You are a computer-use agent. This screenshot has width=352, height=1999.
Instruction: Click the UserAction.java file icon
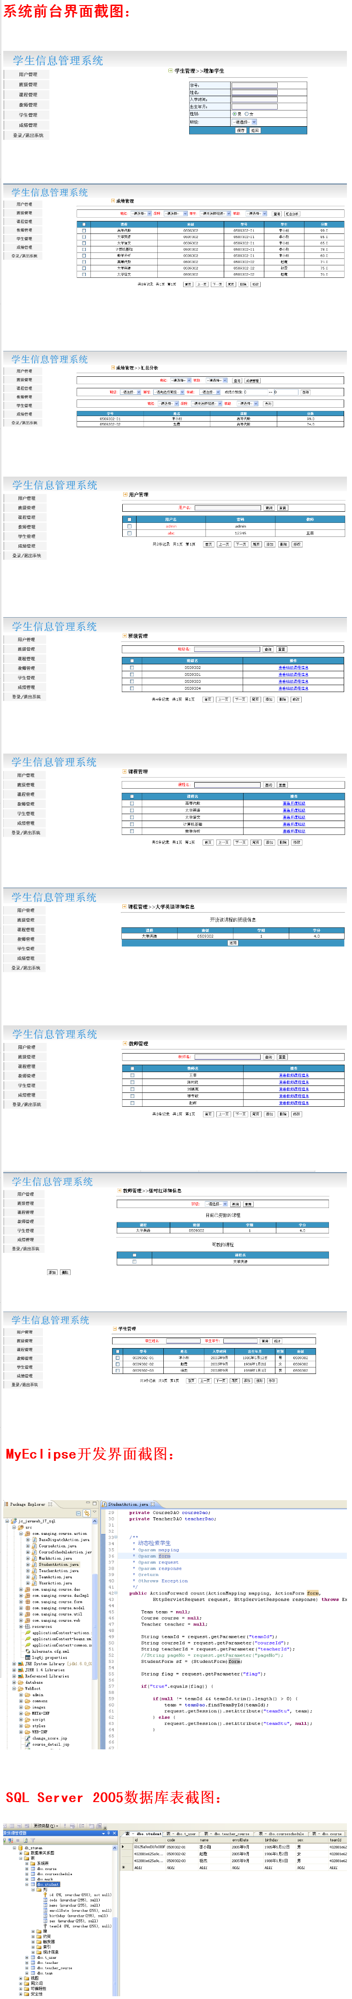click(35, 1583)
